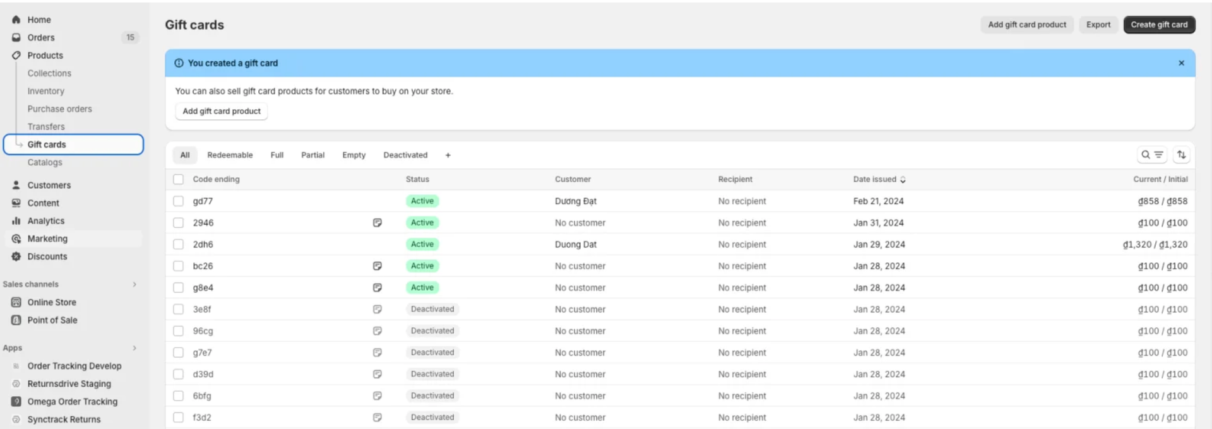This screenshot has height=429, width=1212.
Task: Select all gift cards with header checkbox
Action: 179,179
